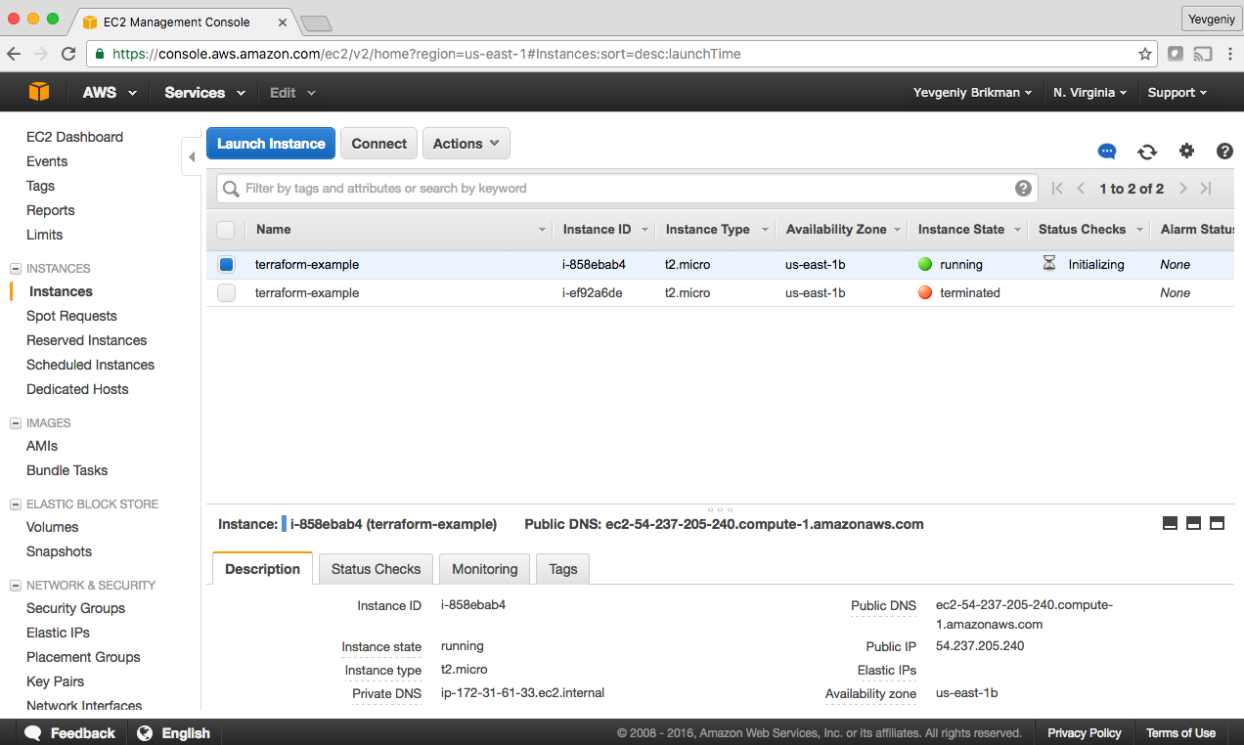Check the terminated terraform-example instance
Viewport: 1244px width, 745px height.
(x=225, y=292)
